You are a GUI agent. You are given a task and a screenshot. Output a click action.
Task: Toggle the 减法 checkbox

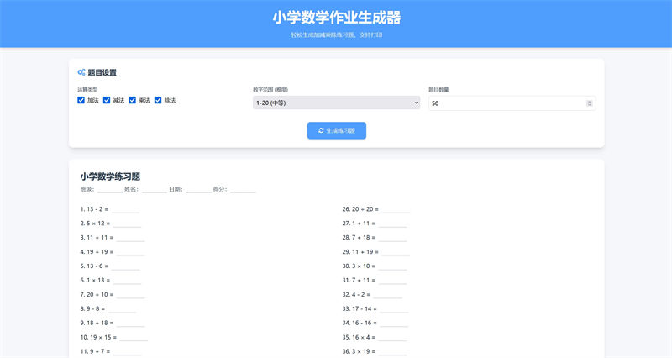coord(107,100)
